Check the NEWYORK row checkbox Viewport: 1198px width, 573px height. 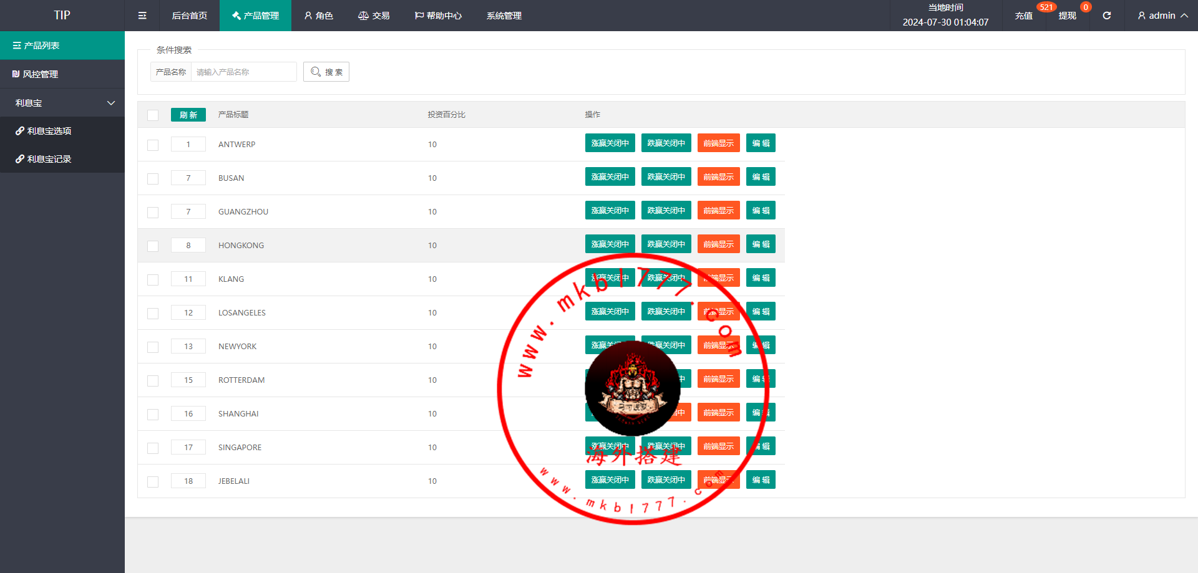[153, 347]
